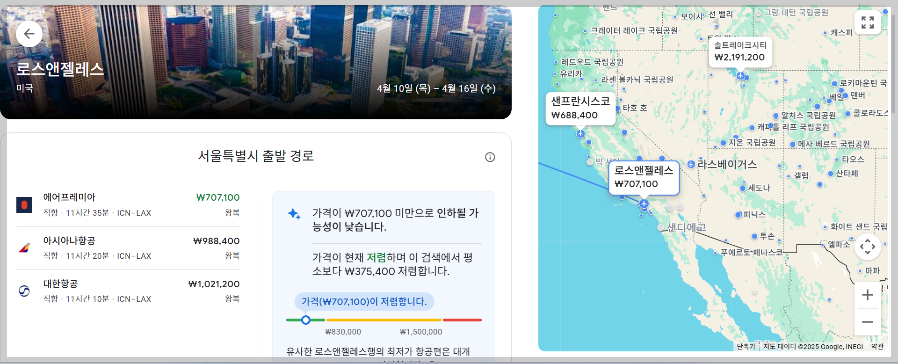Select Asiana Airlines ₩988,400 flight
Image resolution: width=898 pixels, height=364 pixels.
click(128, 248)
